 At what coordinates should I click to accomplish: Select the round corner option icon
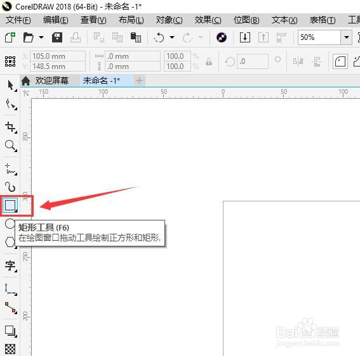[340, 61]
